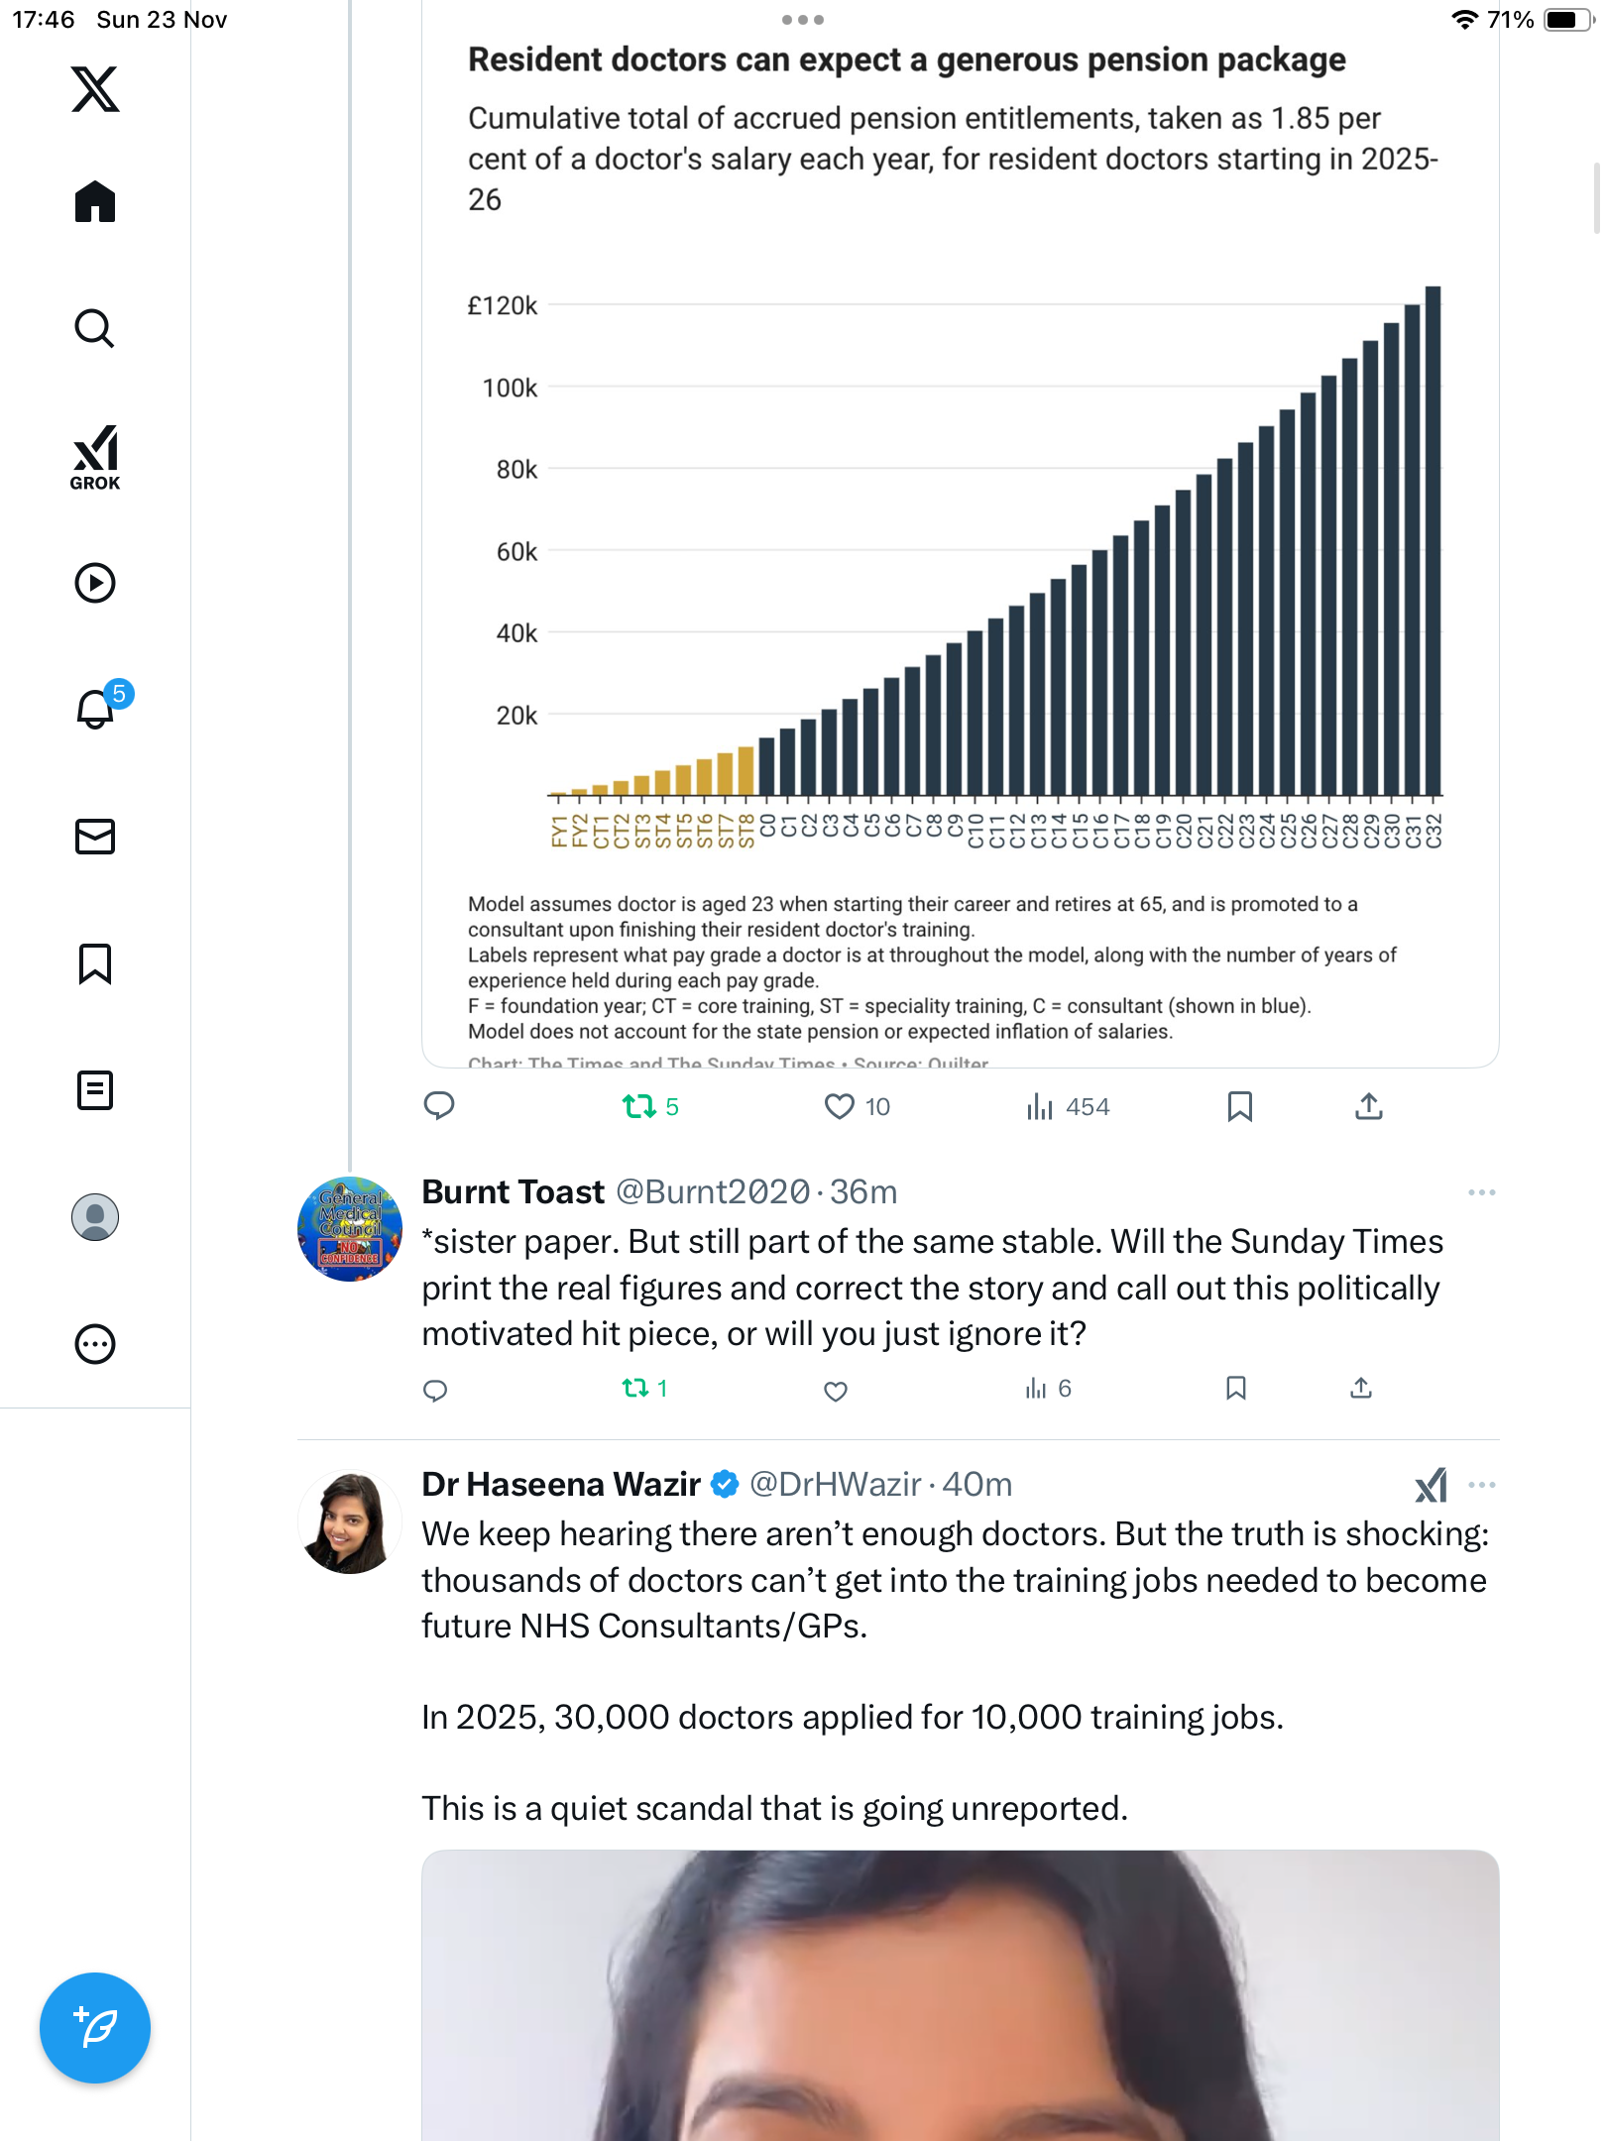This screenshot has height=2141, width=1606.
Task: Open more options on Dr Haseena Wazir post
Action: pyautogui.click(x=1481, y=1485)
